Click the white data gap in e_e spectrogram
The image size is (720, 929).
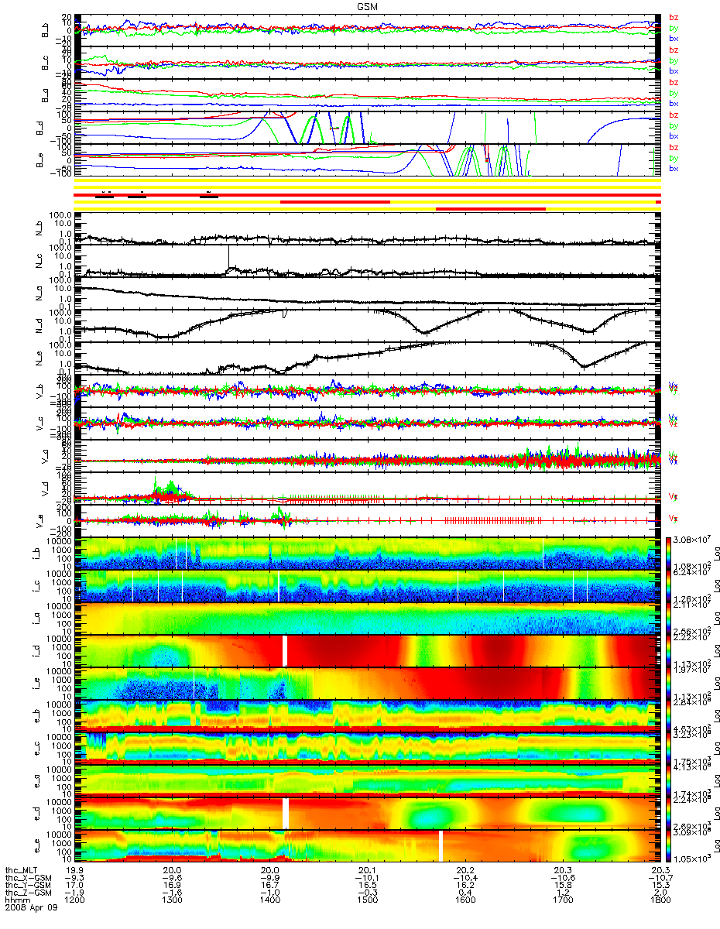(441, 845)
